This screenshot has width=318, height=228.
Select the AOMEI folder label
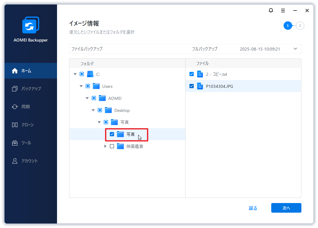coord(115,98)
